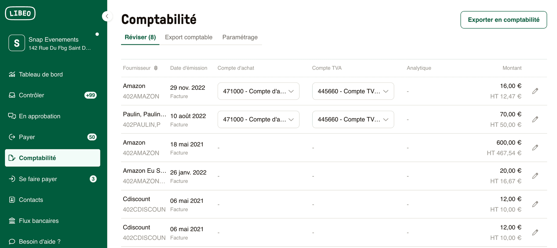Open the Compte TVA dropdown for Paulin invoice
Image resolution: width=557 pixels, height=248 pixels.
click(353, 119)
